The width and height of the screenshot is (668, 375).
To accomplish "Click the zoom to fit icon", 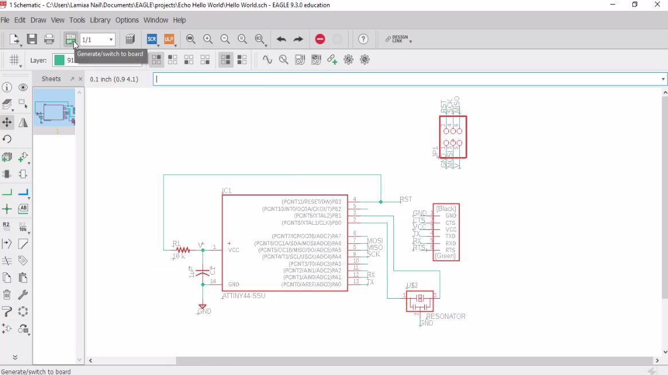I will [191, 39].
